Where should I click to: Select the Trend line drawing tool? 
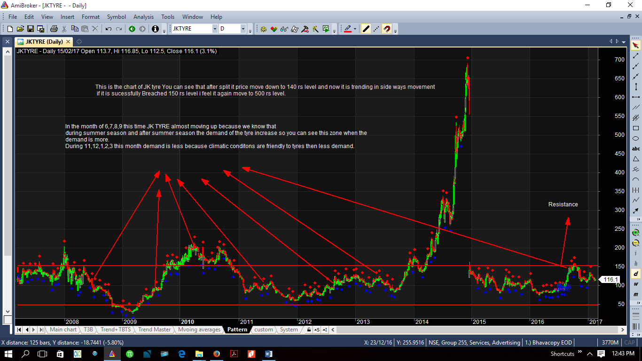635,55
